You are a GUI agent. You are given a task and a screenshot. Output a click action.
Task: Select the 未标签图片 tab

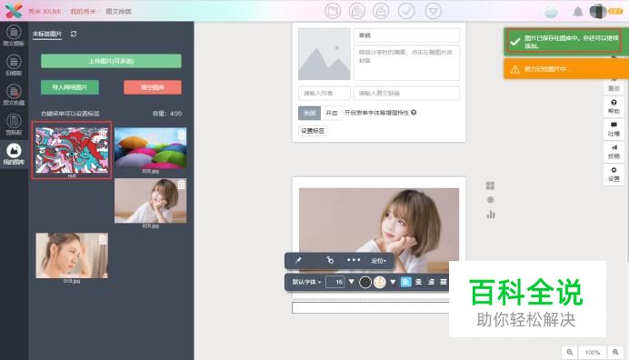47,35
